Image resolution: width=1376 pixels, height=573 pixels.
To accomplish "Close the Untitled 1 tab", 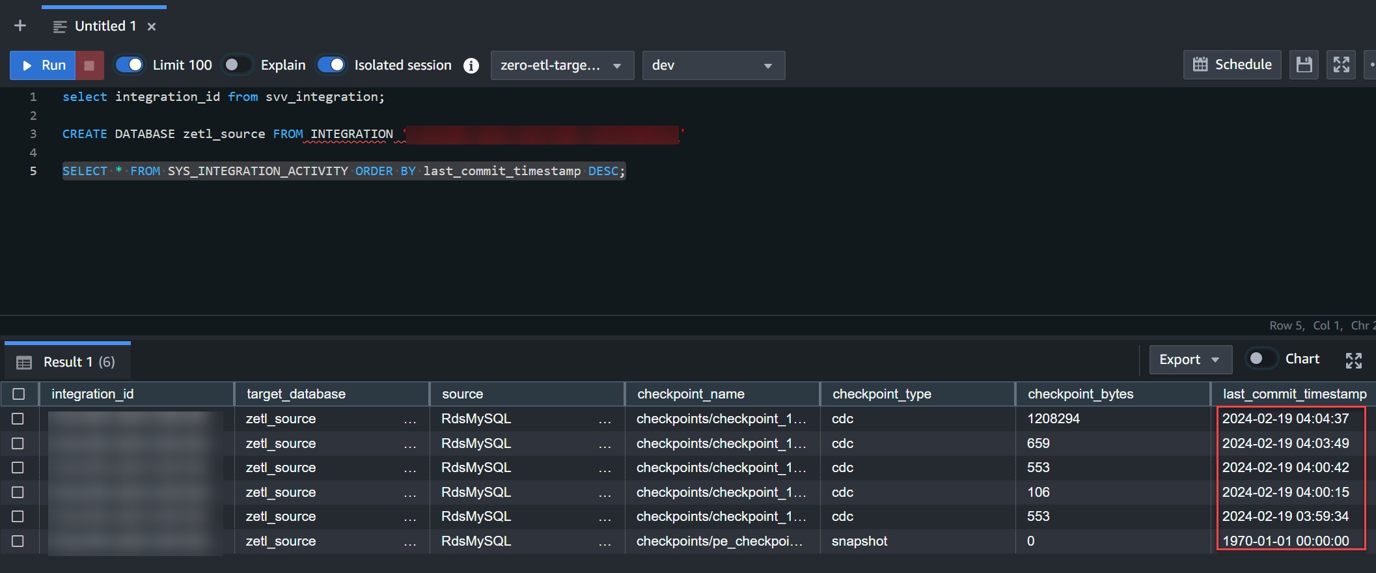I will (x=152, y=27).
